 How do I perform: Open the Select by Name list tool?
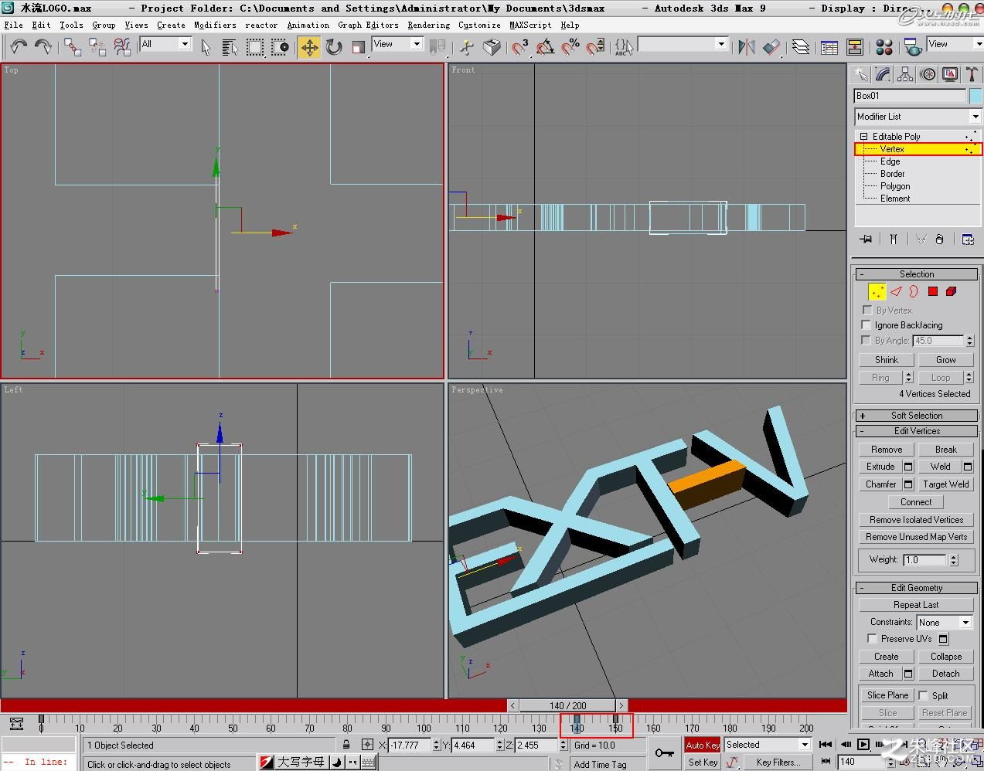230,47
